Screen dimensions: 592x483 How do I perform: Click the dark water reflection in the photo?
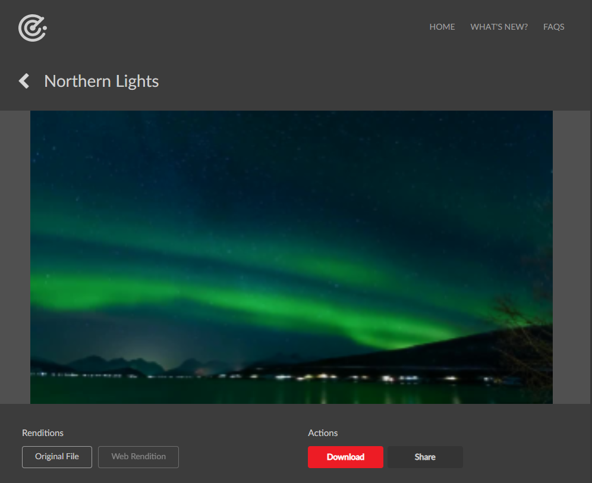(x=264, y=393)
